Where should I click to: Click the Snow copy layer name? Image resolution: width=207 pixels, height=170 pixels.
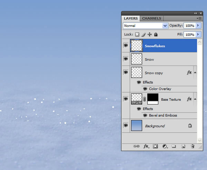click(x=154, y=73)
